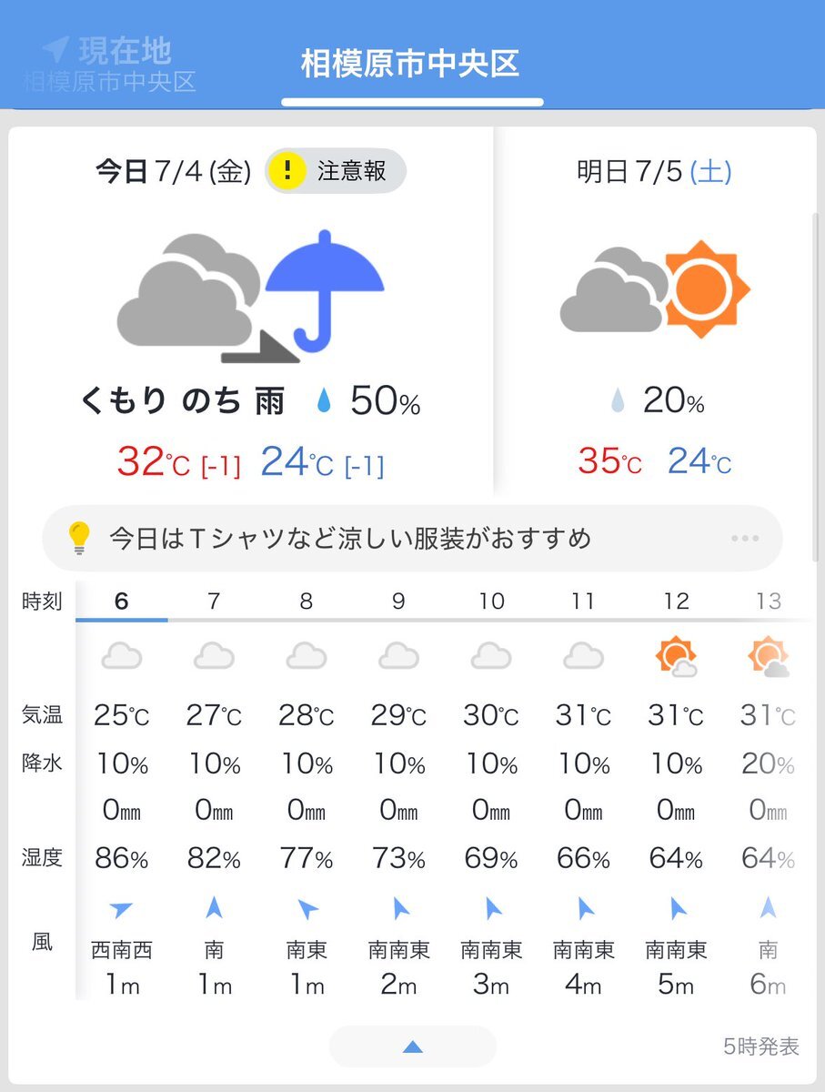
Task: Tap the 6 o'clock cloud icon
Action: 122,656
